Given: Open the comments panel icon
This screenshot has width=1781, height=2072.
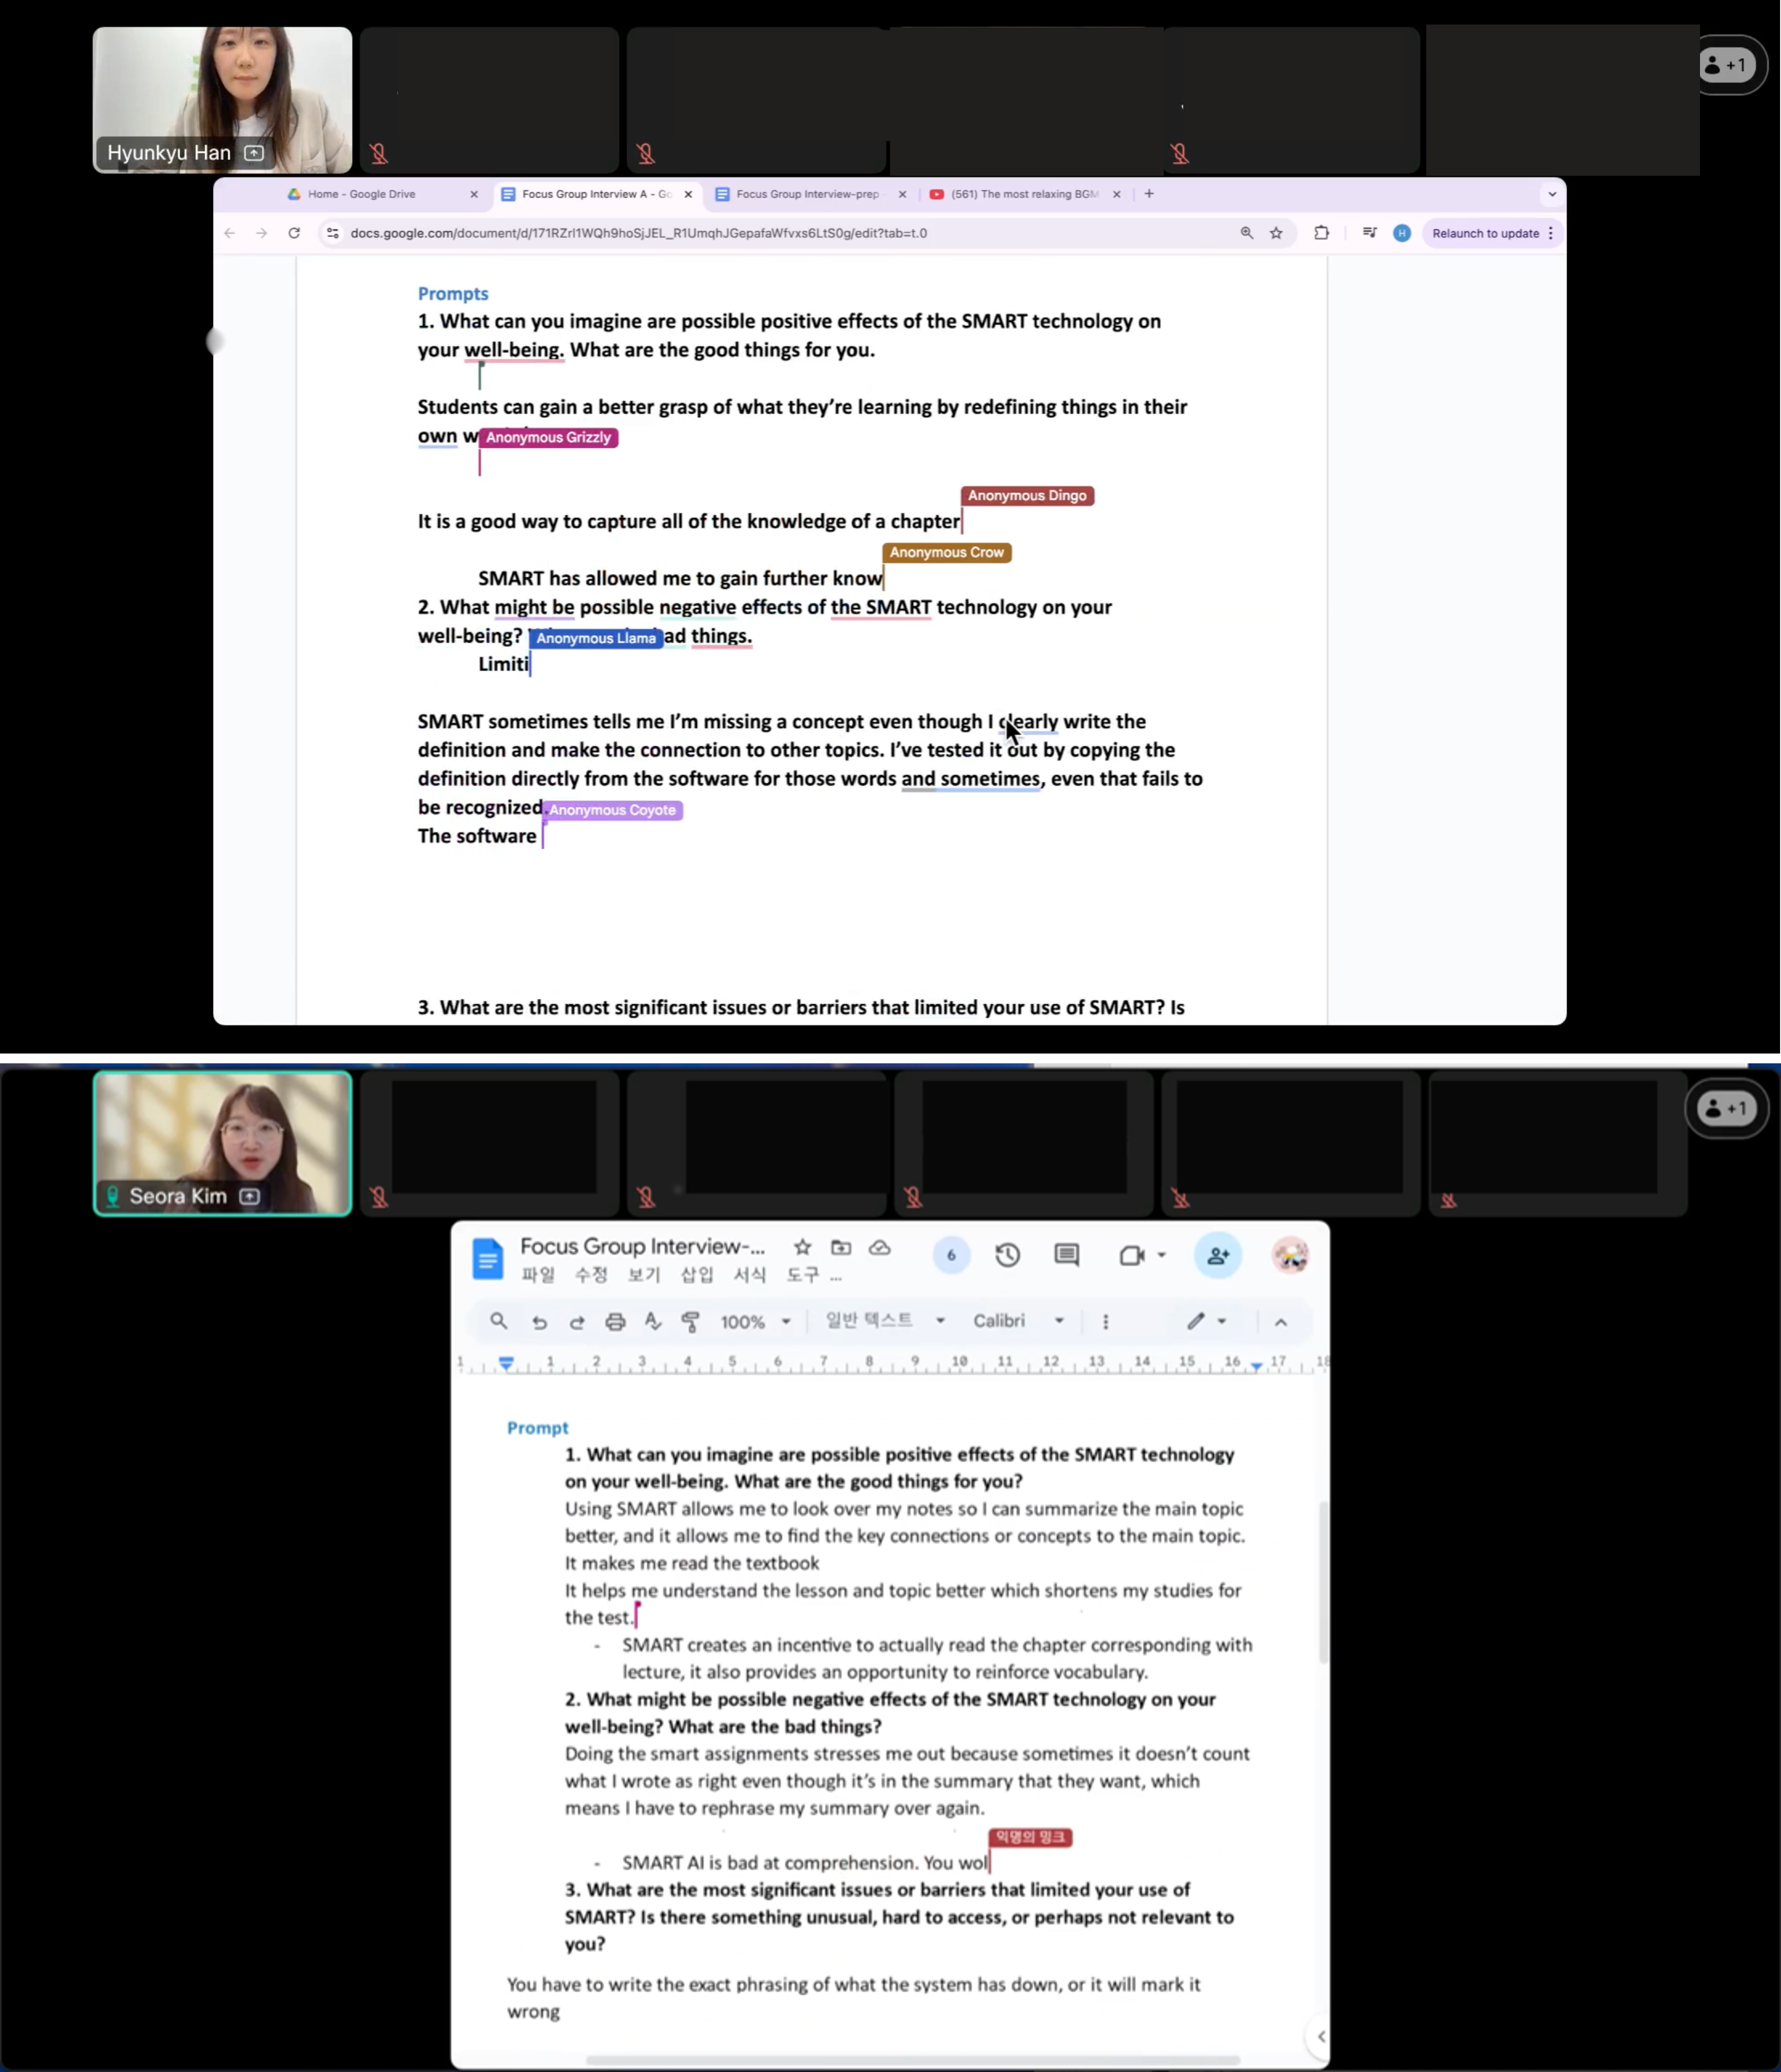Looking at the screenshot, I should 1067,1255.
